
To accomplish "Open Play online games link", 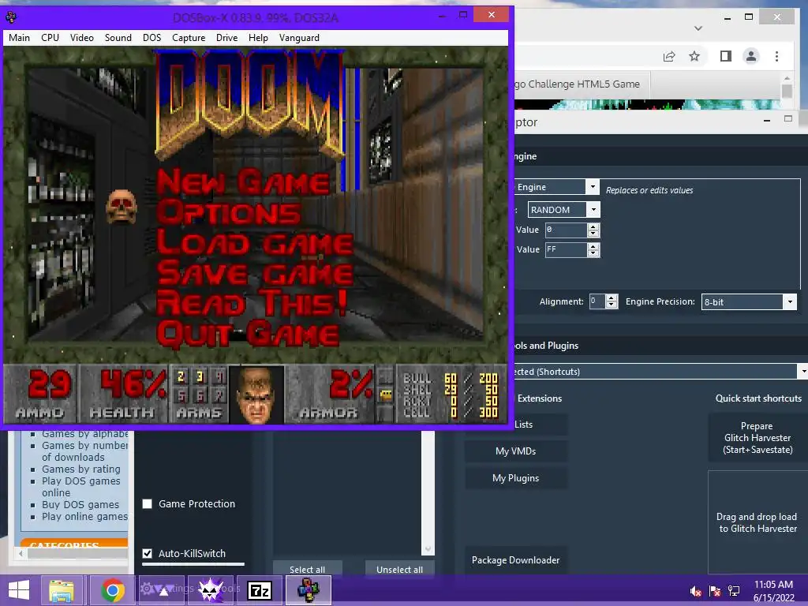I will (x=84, y=516).
